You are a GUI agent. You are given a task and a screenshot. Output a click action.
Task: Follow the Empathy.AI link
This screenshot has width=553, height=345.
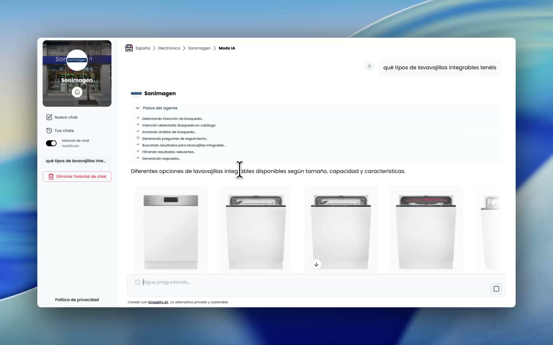(158, 302)
